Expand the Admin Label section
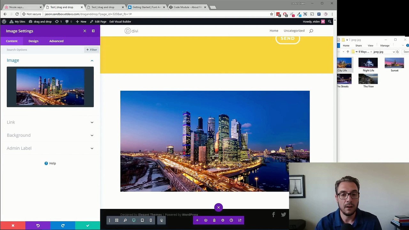409x230 pixels. [50, 148]
